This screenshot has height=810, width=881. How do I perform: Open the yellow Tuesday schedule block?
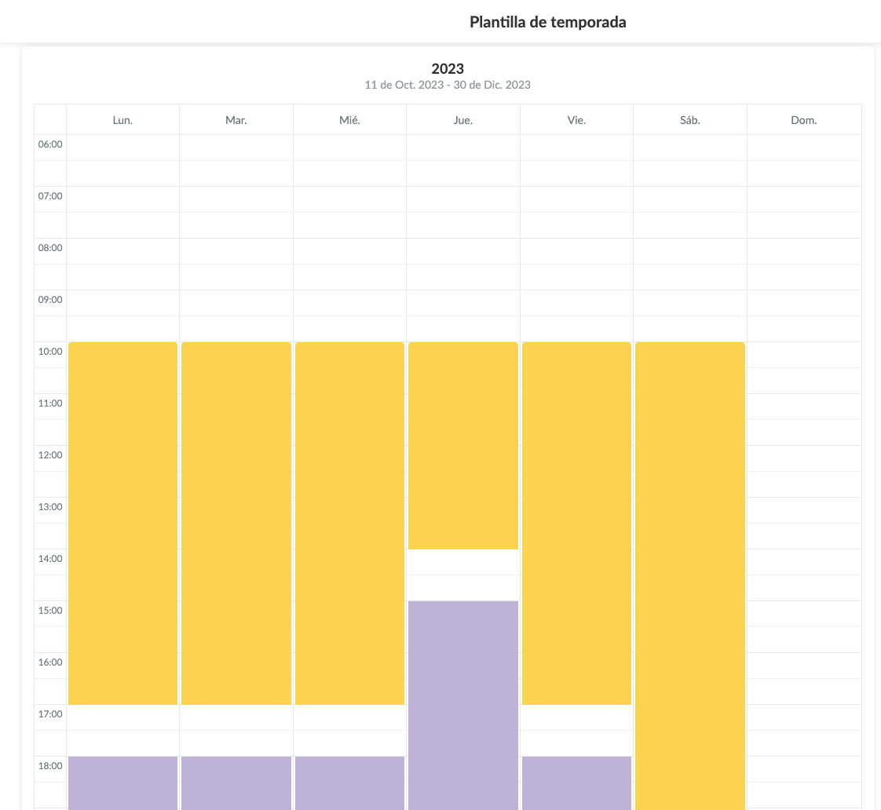pyautogui.click(x=236, y=523)
